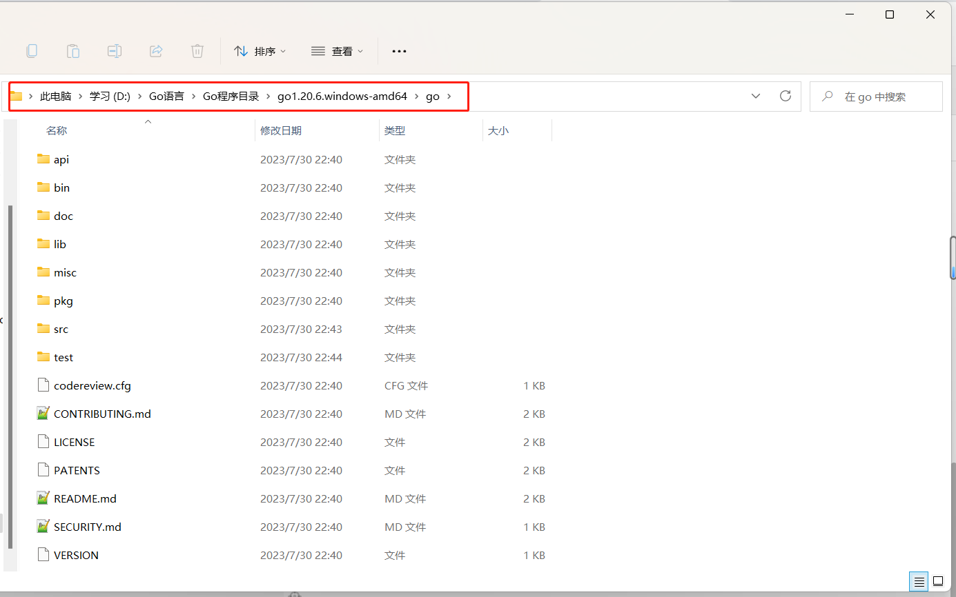This screenshot has height=597, width=956.
Task: Switch to large thumbnails view icon
Action: point(938,580)
